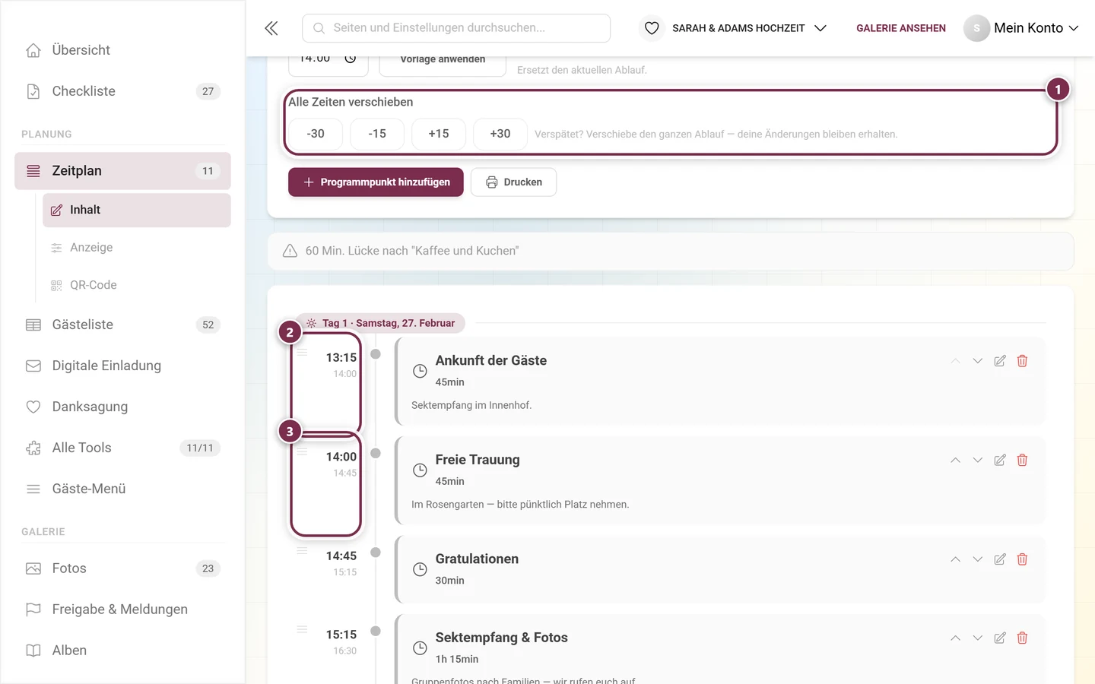Image resolution: width=1095 pixels, height=684 pixels.
Task: Focus the Seiten und Einstellungen search field
Action: point(456,28)
